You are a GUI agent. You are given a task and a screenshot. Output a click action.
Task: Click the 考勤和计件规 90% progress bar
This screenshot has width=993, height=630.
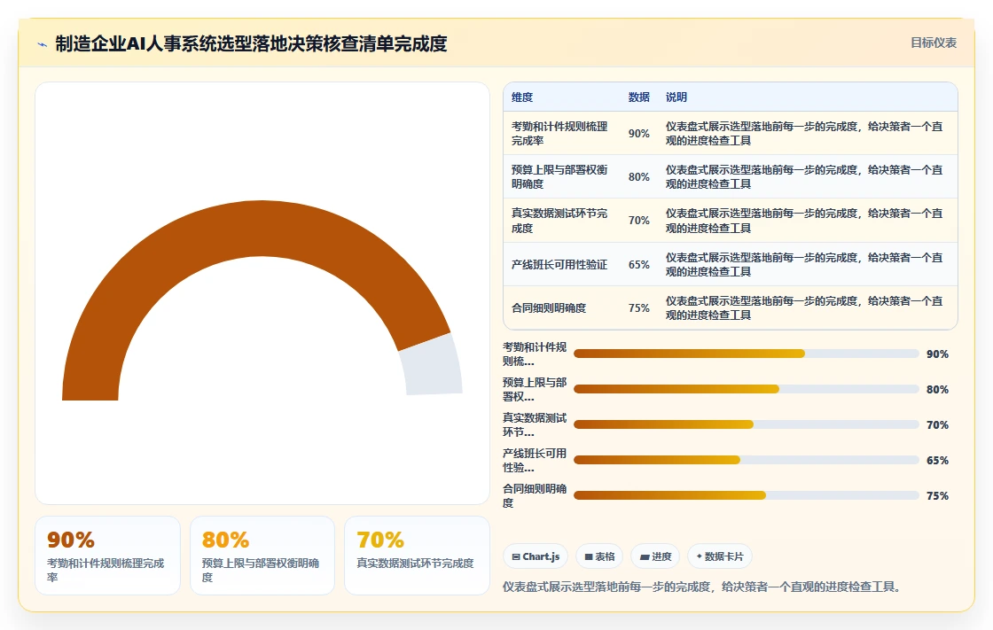pos(746,354)
